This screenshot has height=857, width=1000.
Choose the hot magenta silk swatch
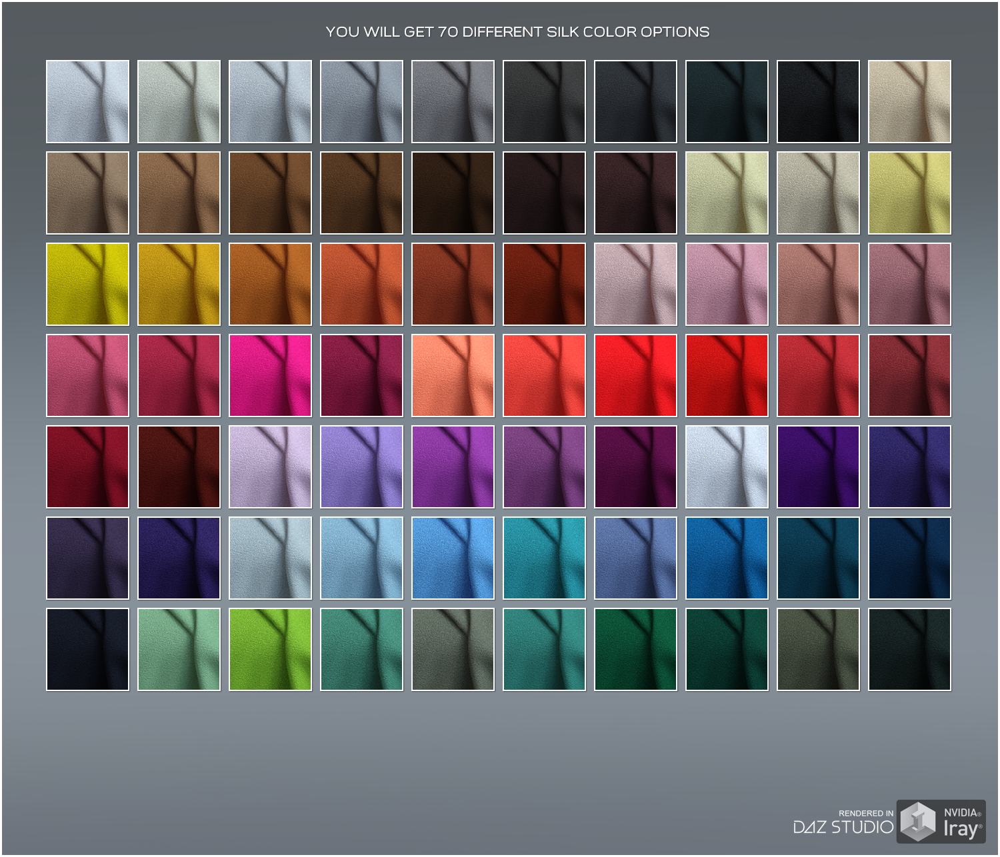(x=270, y=375)
